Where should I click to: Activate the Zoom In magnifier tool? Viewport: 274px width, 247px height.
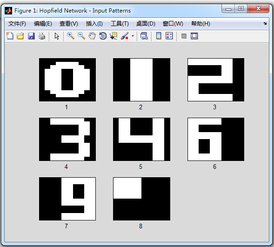pos(71,36)
